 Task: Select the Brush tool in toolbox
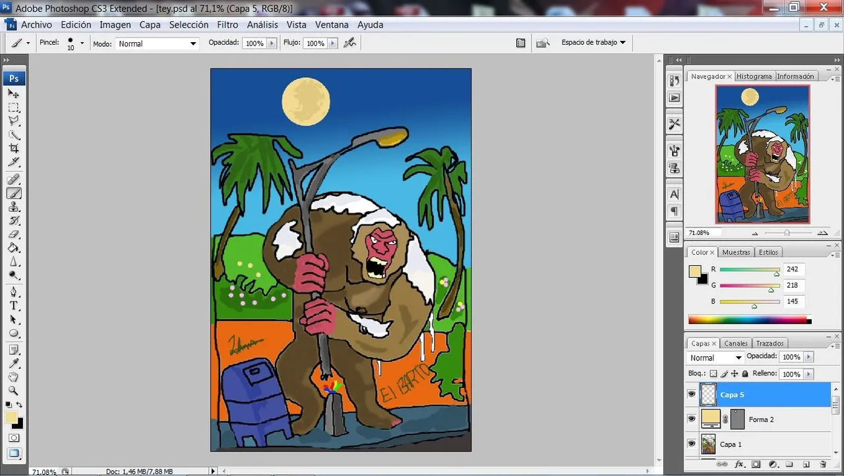click(x=14, y=193)
